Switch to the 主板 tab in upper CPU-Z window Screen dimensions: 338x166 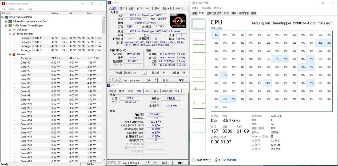point(131,8)
